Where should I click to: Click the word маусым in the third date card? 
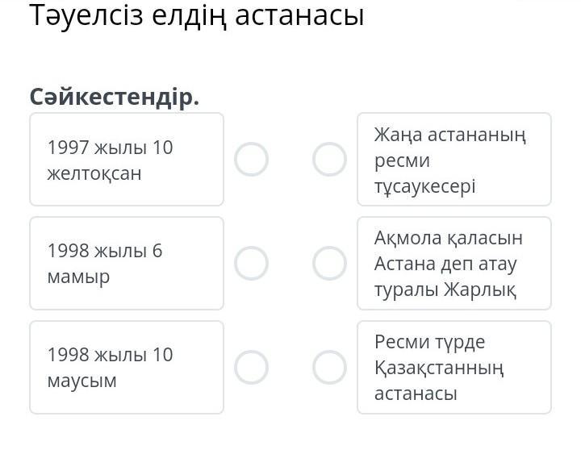tap(82, 381)
